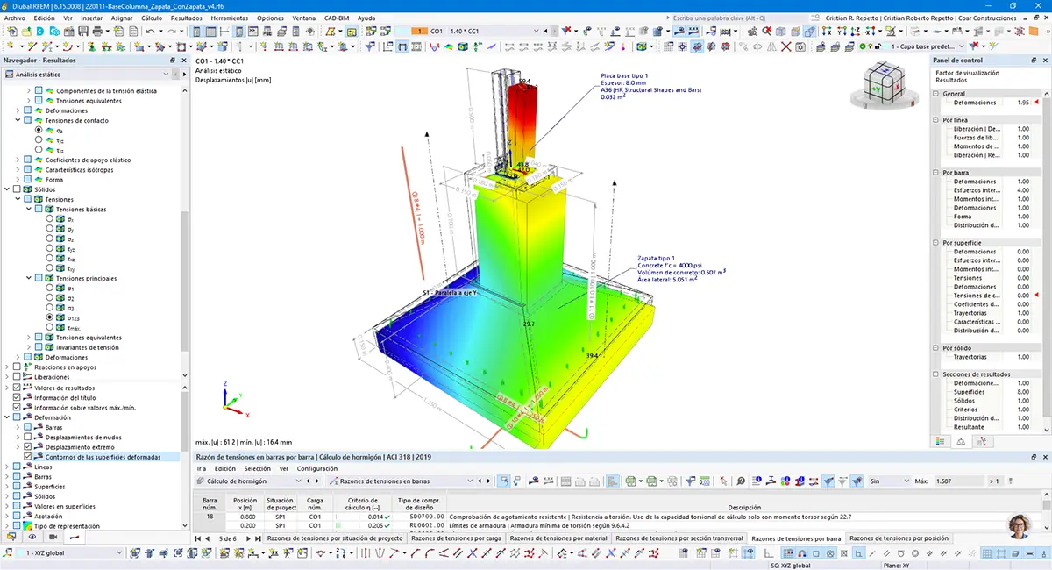Screen dimensions: 1052x570
Task: Open the Configuración menu of the results table
Action: pos(316,468)
